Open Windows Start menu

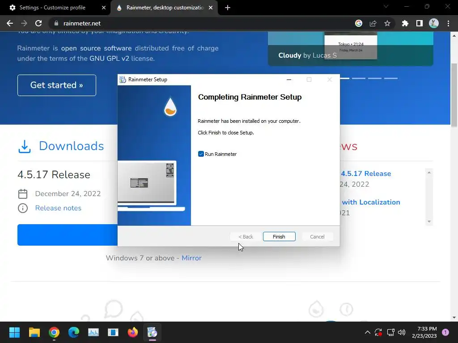point(14,332)
